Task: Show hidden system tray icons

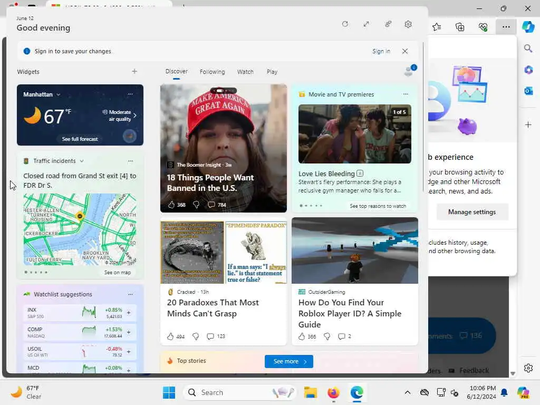Action: 408,392
